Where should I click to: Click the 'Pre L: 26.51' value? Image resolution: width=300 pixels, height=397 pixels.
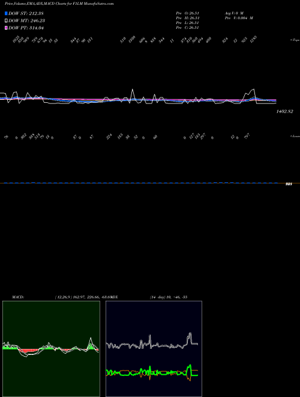pyautogui.click(x=188, y=23)
